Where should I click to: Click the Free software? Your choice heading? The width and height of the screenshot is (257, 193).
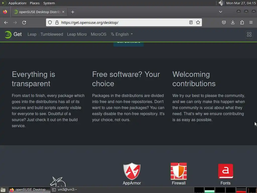(x=126, y=79)
